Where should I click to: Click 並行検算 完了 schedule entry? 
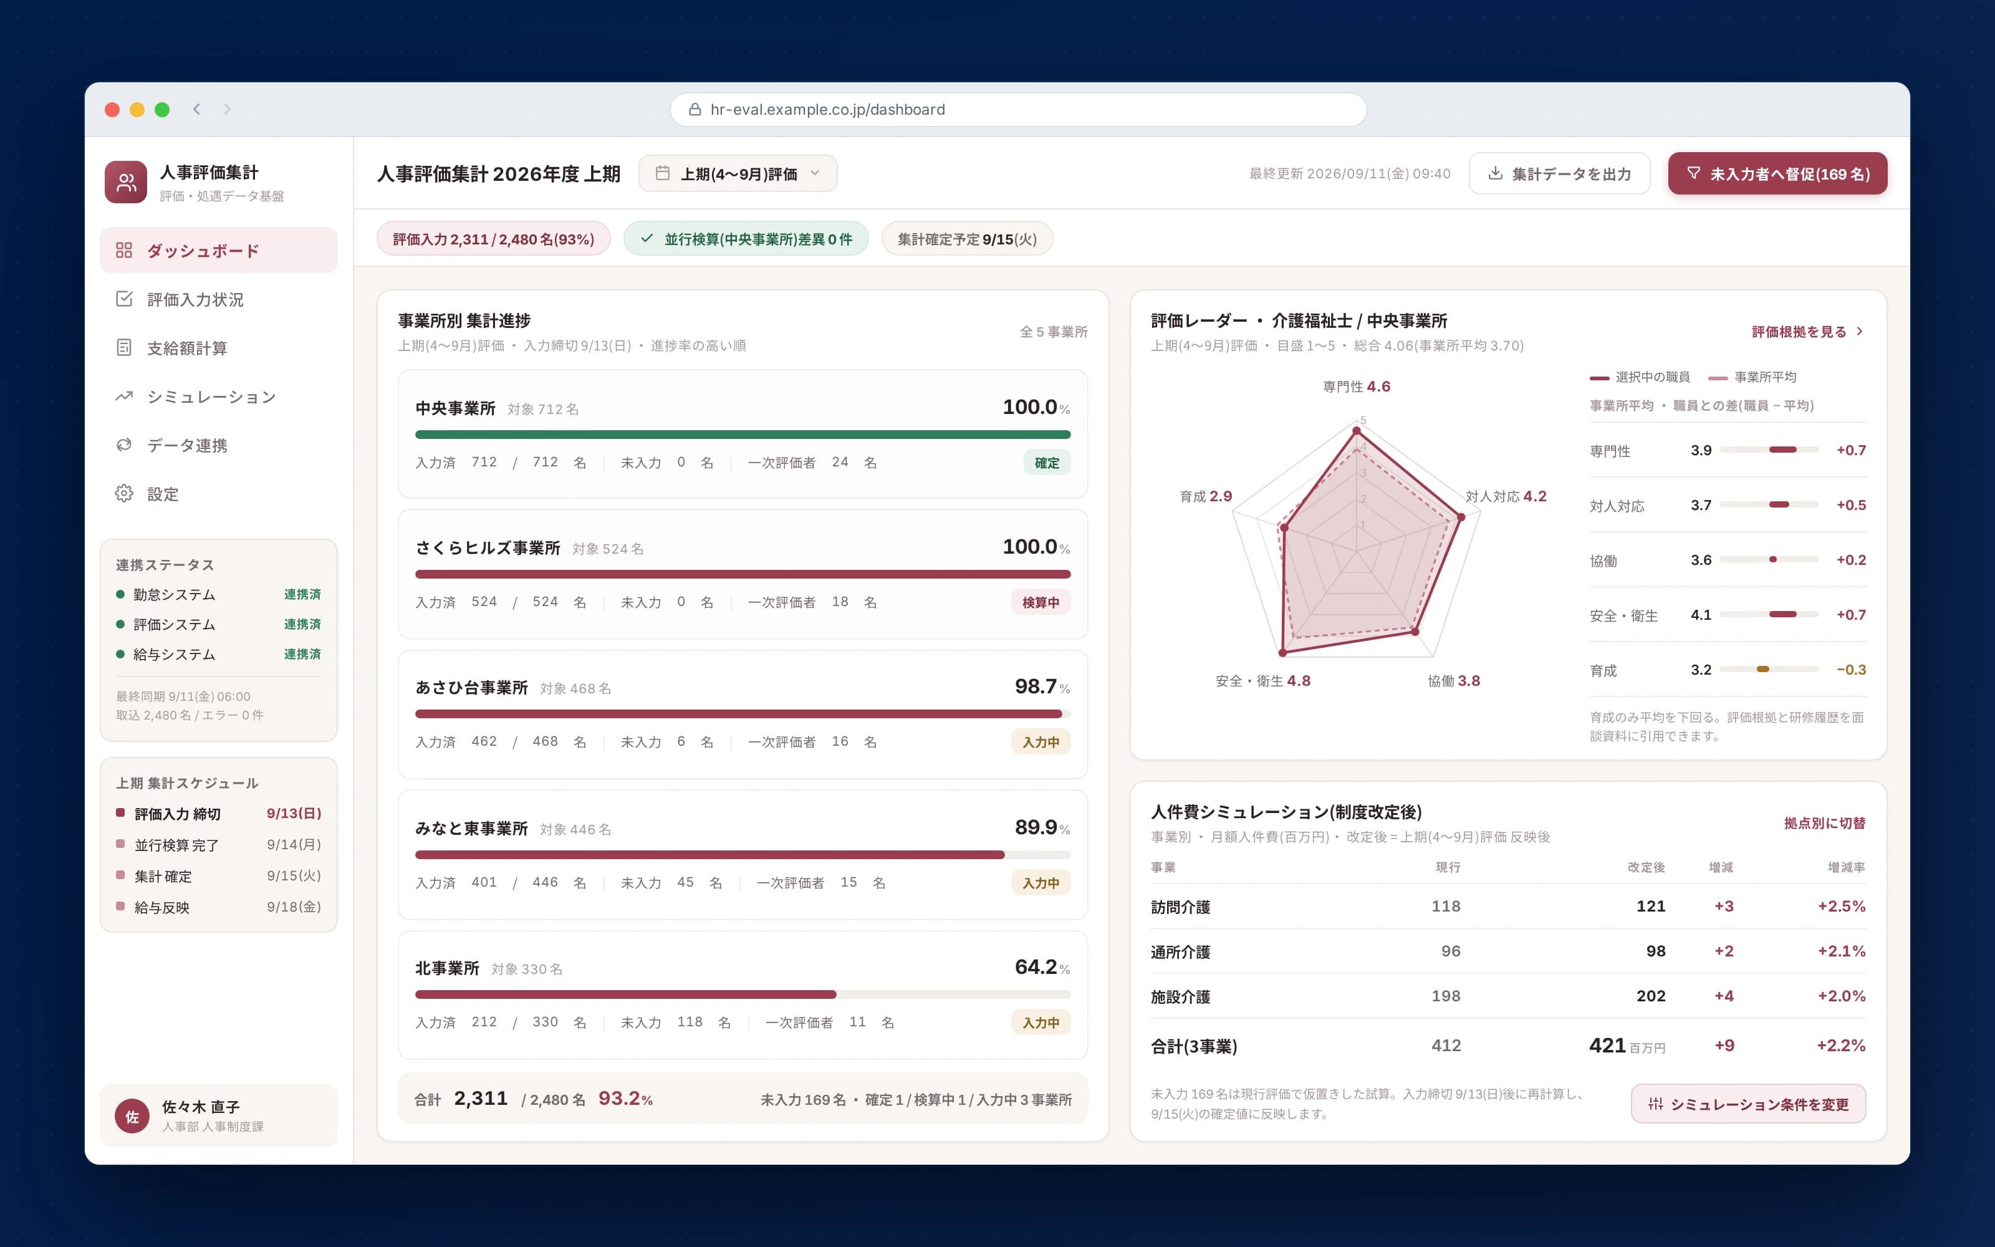point(218,844)
